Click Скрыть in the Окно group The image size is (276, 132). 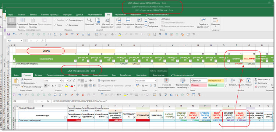(149, 23)
